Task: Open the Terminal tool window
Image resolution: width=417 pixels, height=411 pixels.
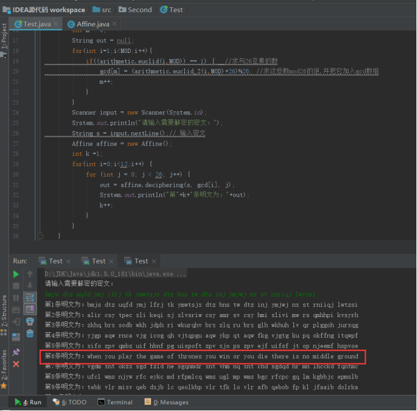Action: (x=115, y=402)
